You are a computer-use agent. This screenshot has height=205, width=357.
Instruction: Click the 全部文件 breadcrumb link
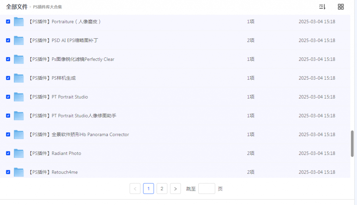[x=17, y=7]
